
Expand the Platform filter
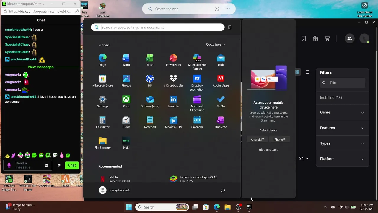[342, 159]
